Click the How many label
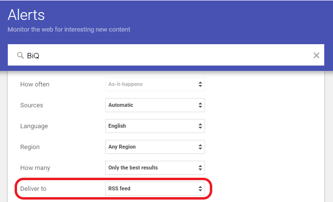This screenshot has height=202, width=333. 35,168
